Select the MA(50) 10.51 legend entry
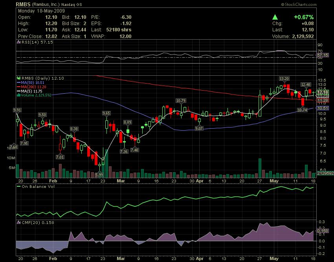Image resolution: width=334 pixels, height=262 pixels. [31, 82]
